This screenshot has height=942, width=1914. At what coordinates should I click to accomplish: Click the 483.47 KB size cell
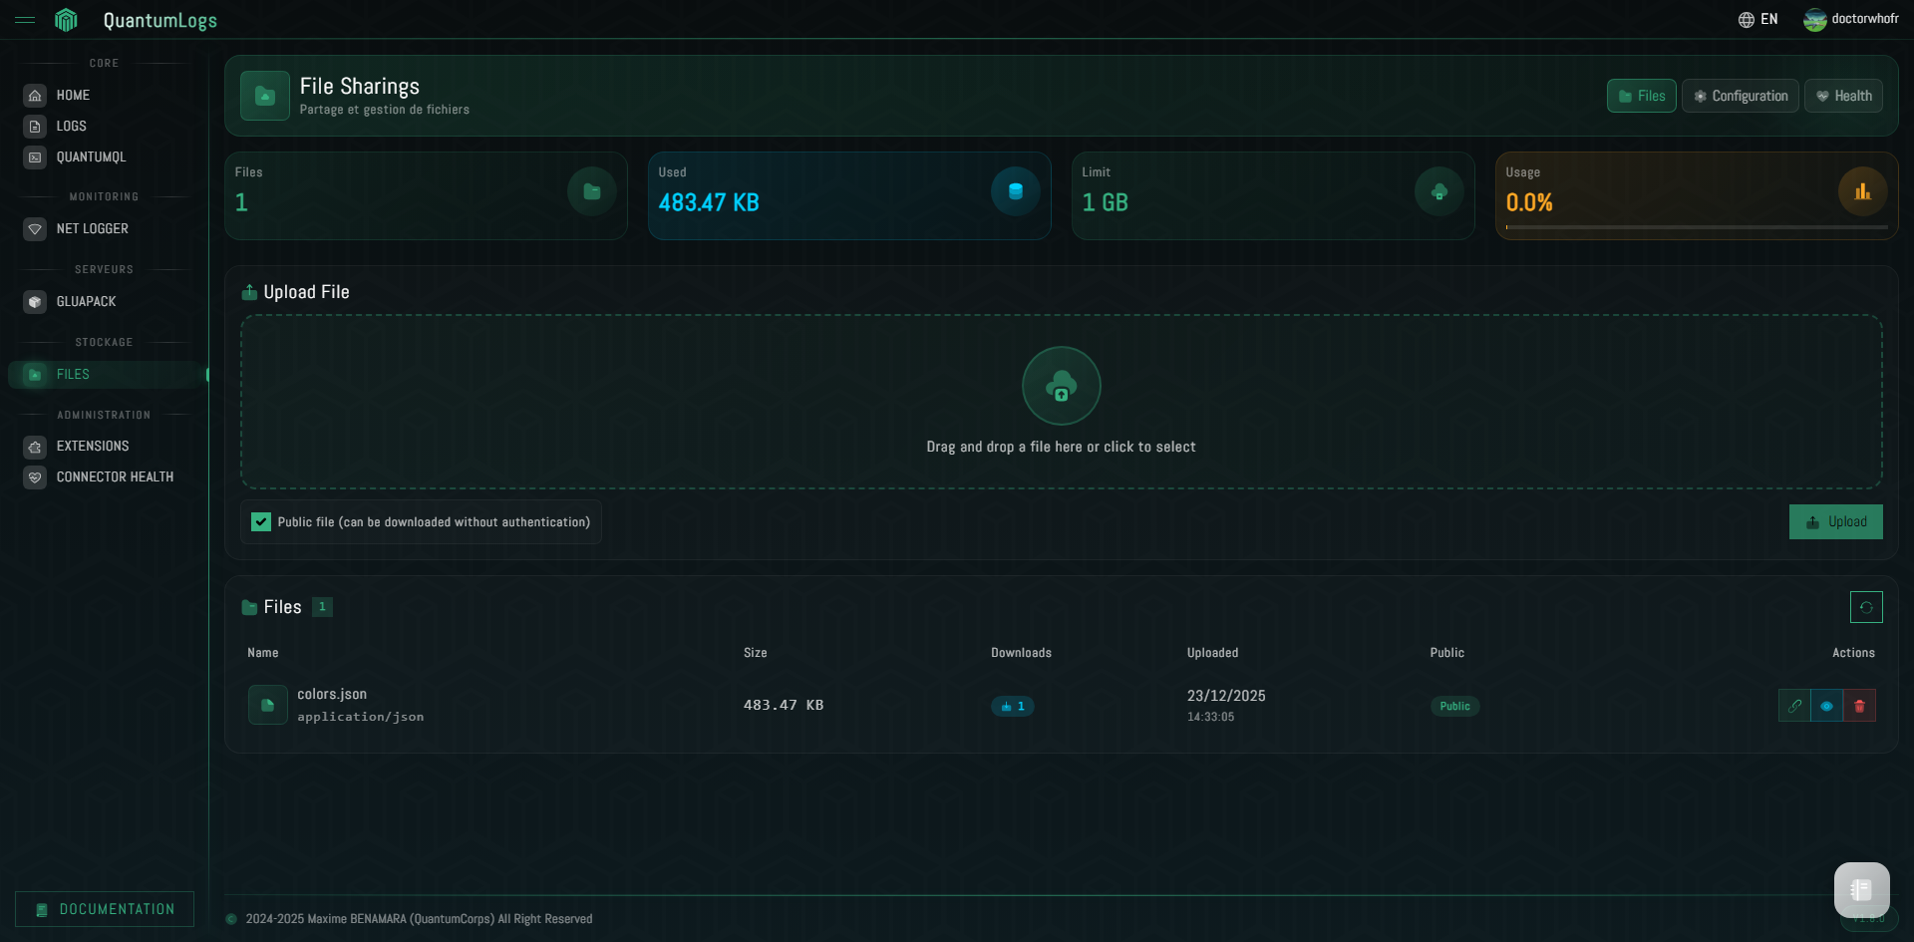[784, 705]
